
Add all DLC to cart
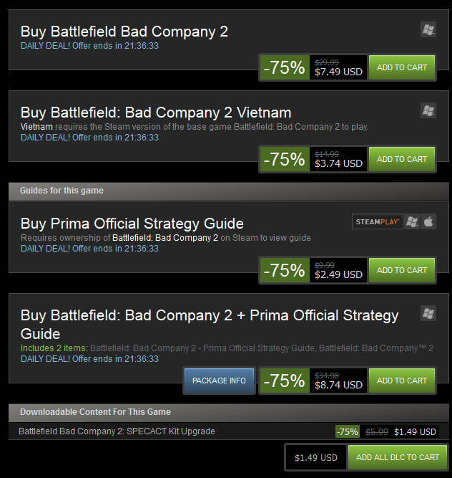point(398,457)
